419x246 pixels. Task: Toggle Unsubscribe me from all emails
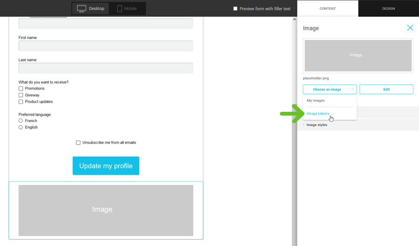pos(78,142)
